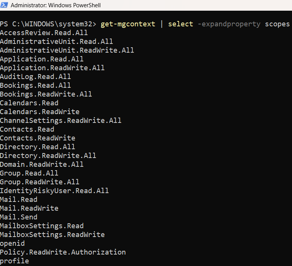The height and width of the screenshot is (266, 292).
Task: Click the AdministrativeUnit.ReadWrite.All scope line
Action: [67, 50]
